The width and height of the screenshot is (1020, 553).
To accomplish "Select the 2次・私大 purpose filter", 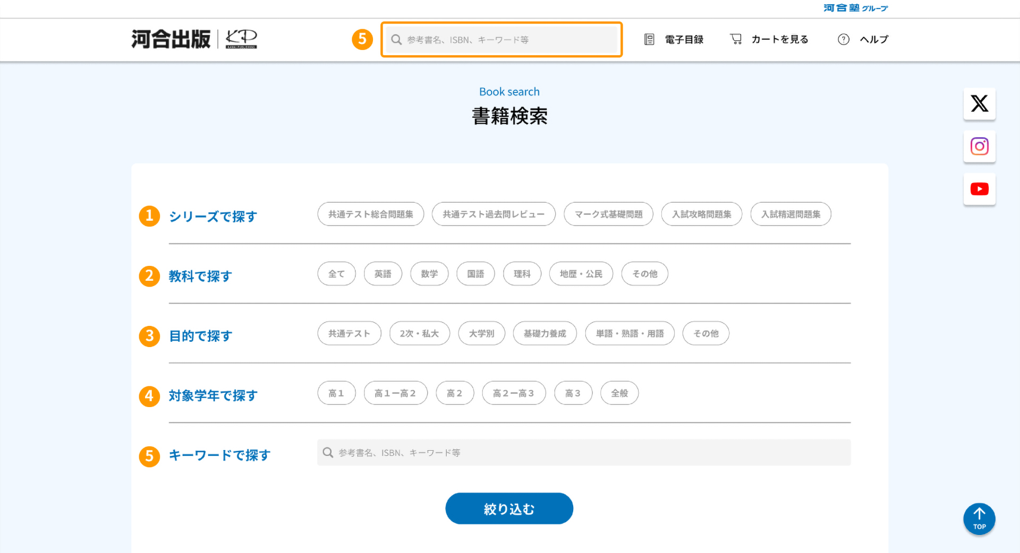I will tap(419, 334).
